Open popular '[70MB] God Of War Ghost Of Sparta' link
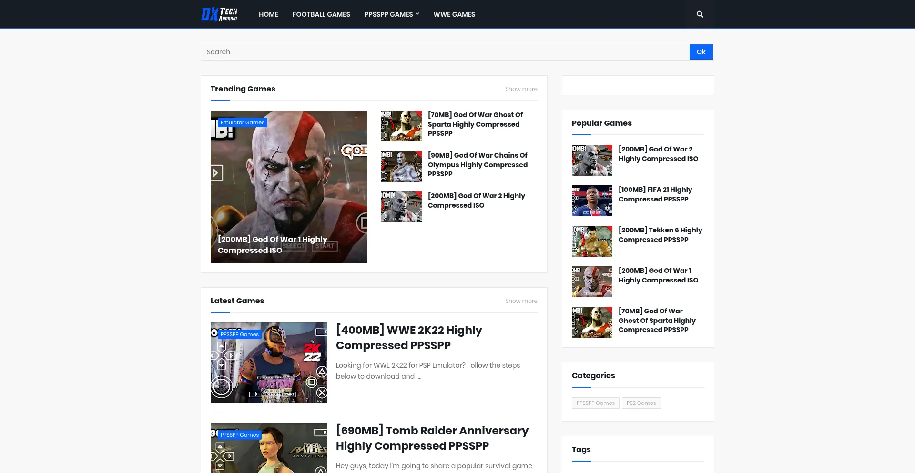 tap(657, 320)
